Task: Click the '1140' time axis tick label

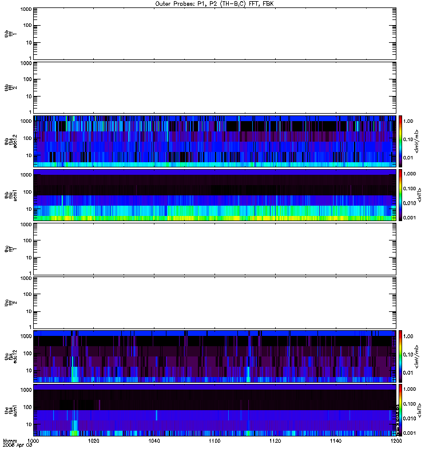Action: click(336, 441)
